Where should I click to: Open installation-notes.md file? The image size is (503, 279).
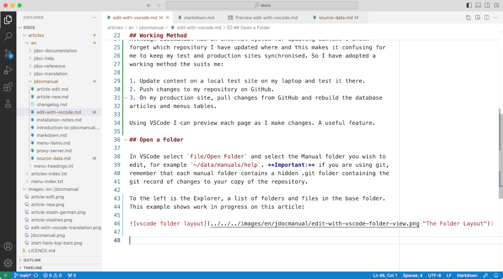[59, 120]
